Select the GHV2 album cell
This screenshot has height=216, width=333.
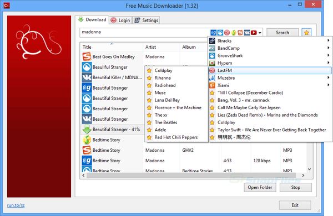(x=188, y=150)
